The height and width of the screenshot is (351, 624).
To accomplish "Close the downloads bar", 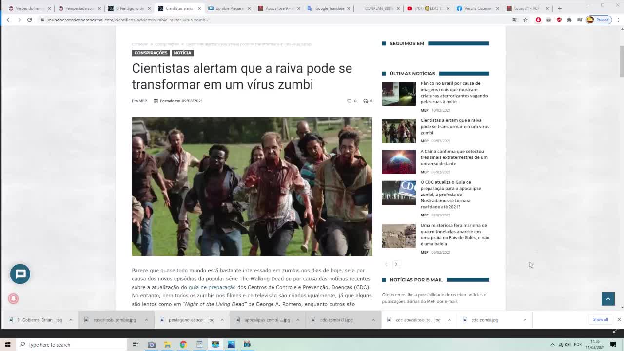I will point(619,320).
